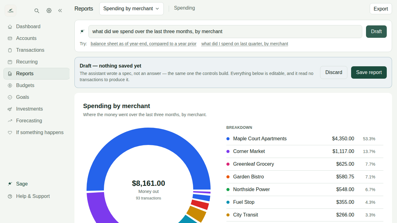Open the Spending by merchant dropdown

tap(132, 9)
